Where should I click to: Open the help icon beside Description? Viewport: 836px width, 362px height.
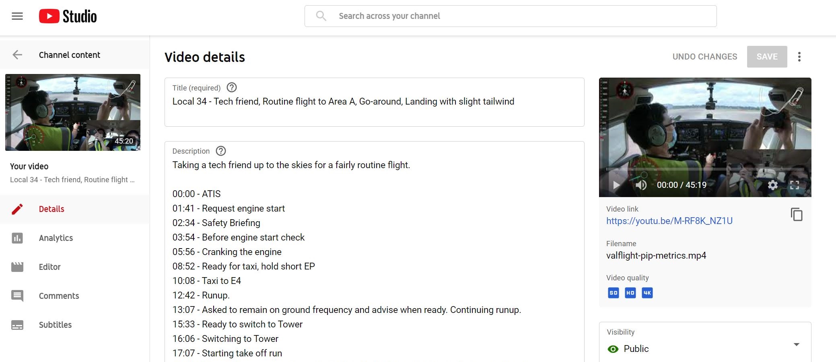coord(221,151)
